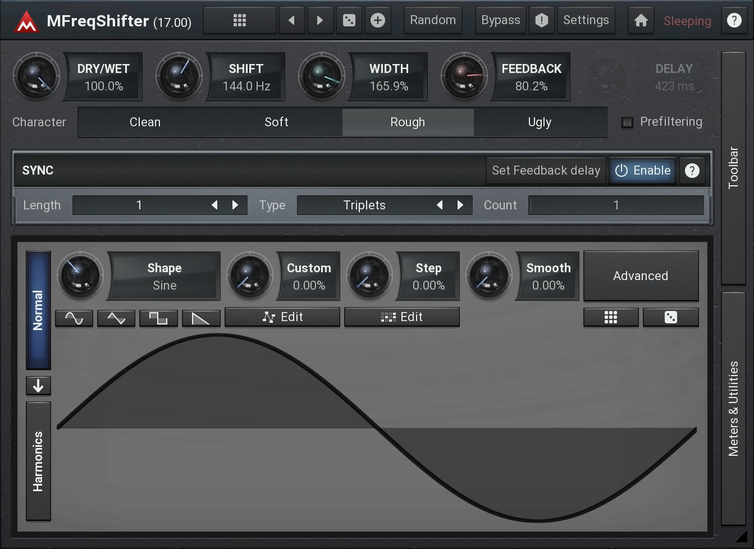Select the sawtooth wave shape icon

200,318
